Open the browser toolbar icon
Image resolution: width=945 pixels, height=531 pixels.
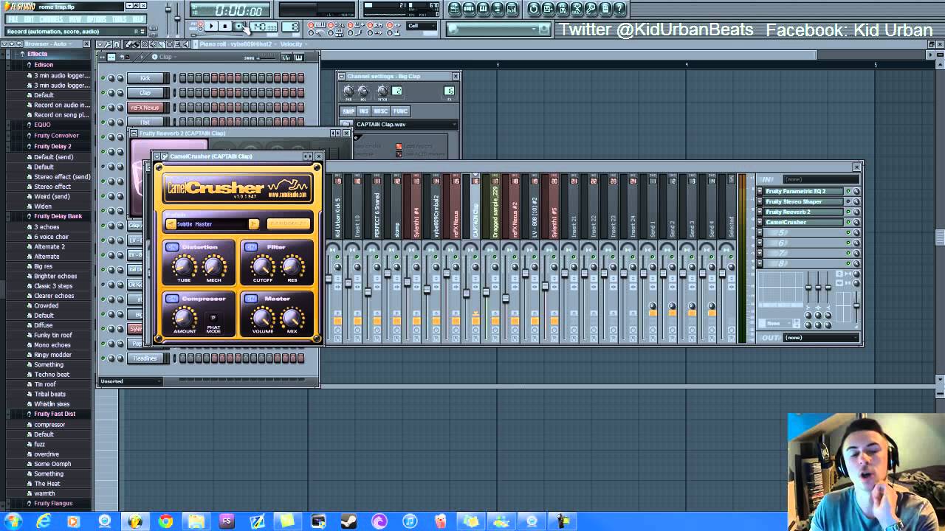[x=497, y=9]
